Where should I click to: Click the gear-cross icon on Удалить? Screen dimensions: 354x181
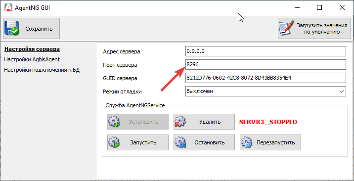pos(180,122)
